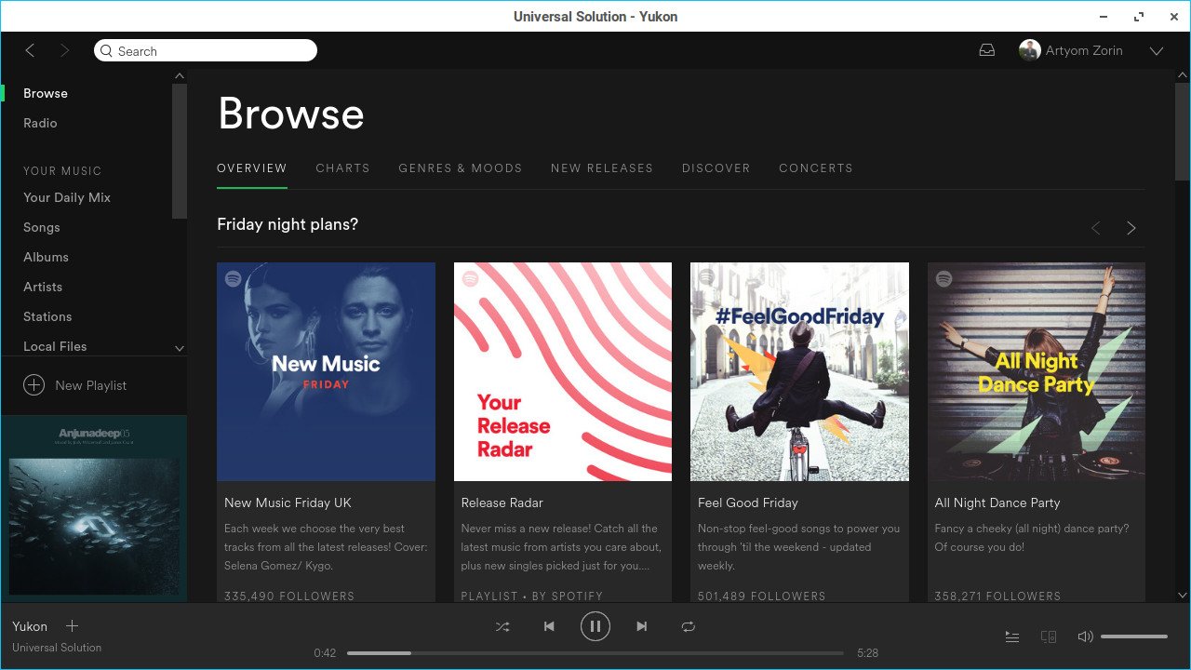Toggle repeat mode
Viewport: 1191px width, 670px height.
(x=689, y=626)
